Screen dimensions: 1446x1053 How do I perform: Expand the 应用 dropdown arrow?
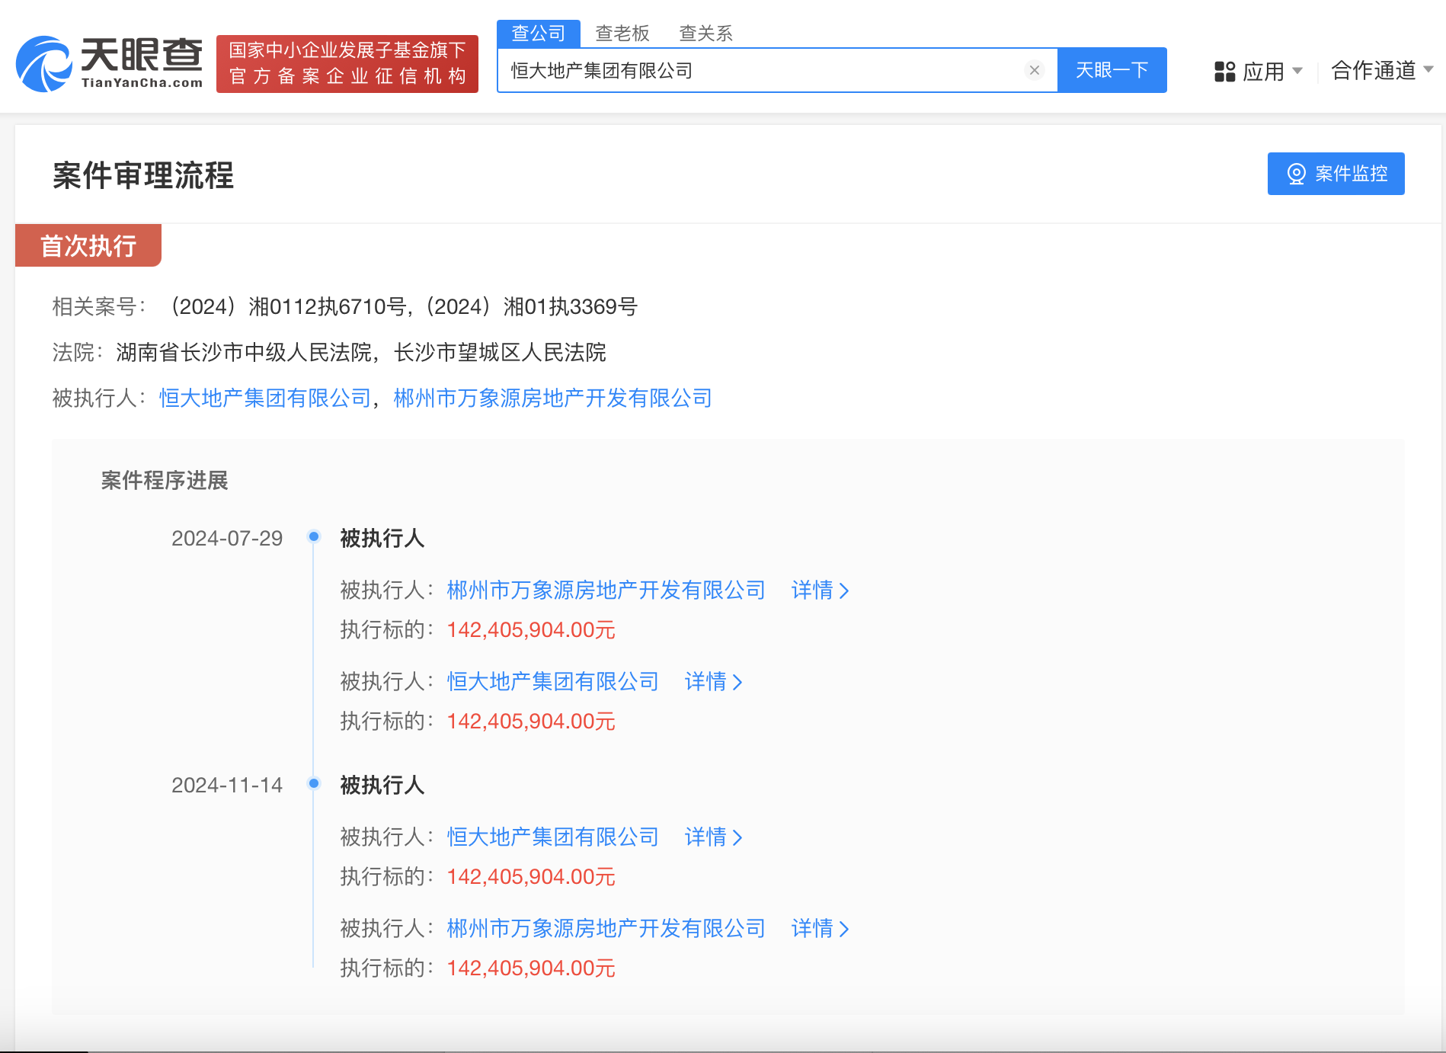coord(1297,71)
